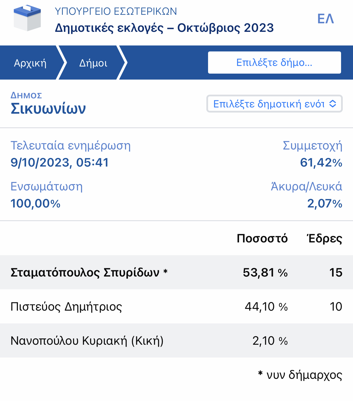This screenshot has height=401, width=353.
Task: Click the ballot box logo icon
Action: [27, 18]
